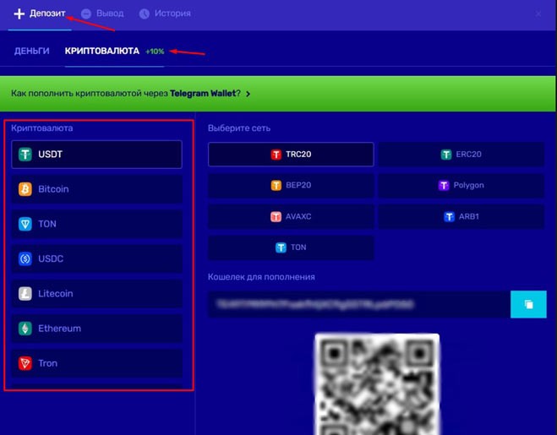Choose the Ethereum coin icon
This screenshot has height=435, width=557.
coord(25,329)
